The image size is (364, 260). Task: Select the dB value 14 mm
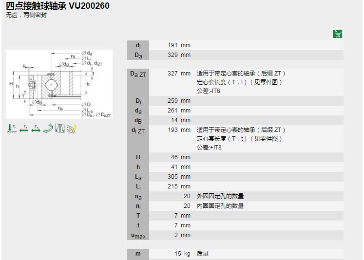tap(181, 120)
